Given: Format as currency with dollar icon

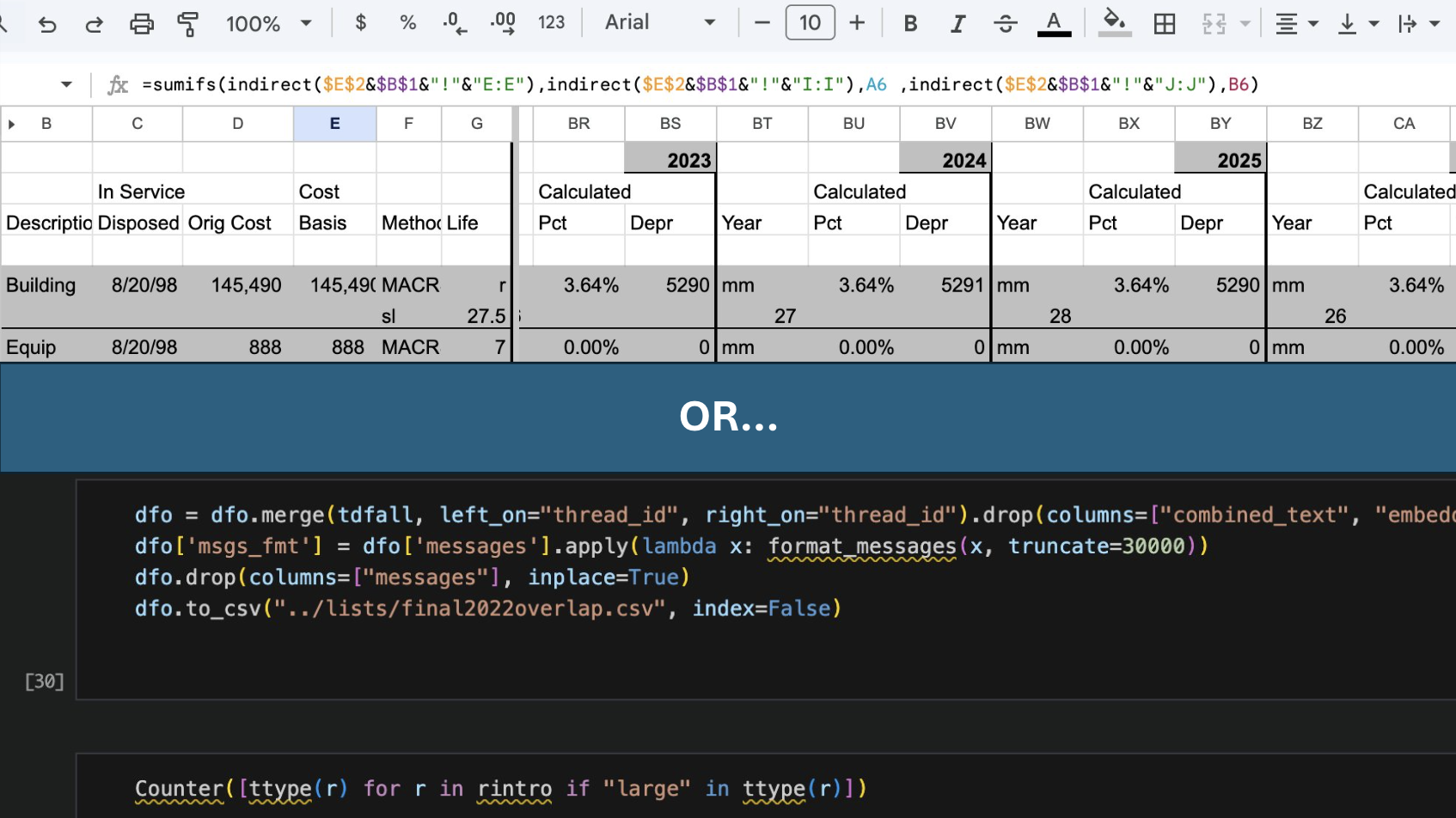Looking at the screenshot, I should click(x=361, y=22).
